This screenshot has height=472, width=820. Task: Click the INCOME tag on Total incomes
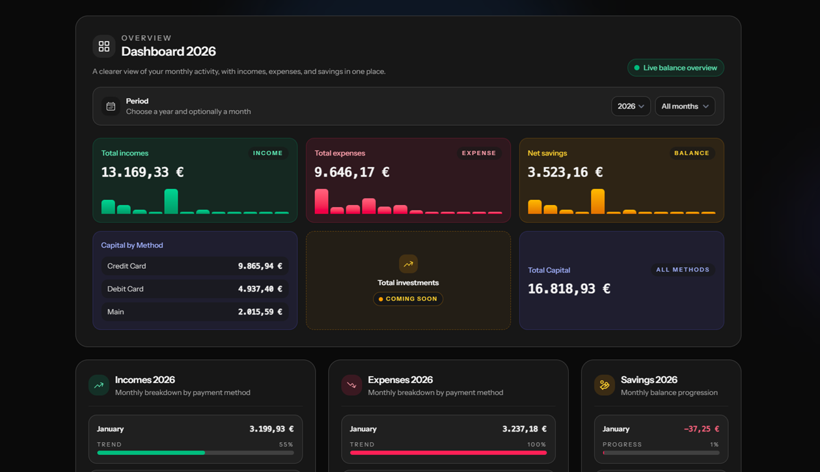(267, 153)
